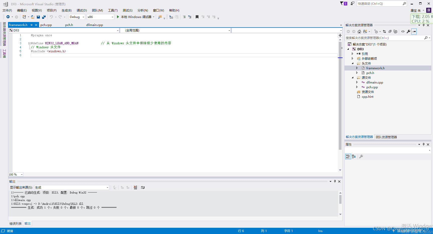Viewport: 433px width, 234px height.
Task: Start debugging with green play arrow
Action: 118,17
